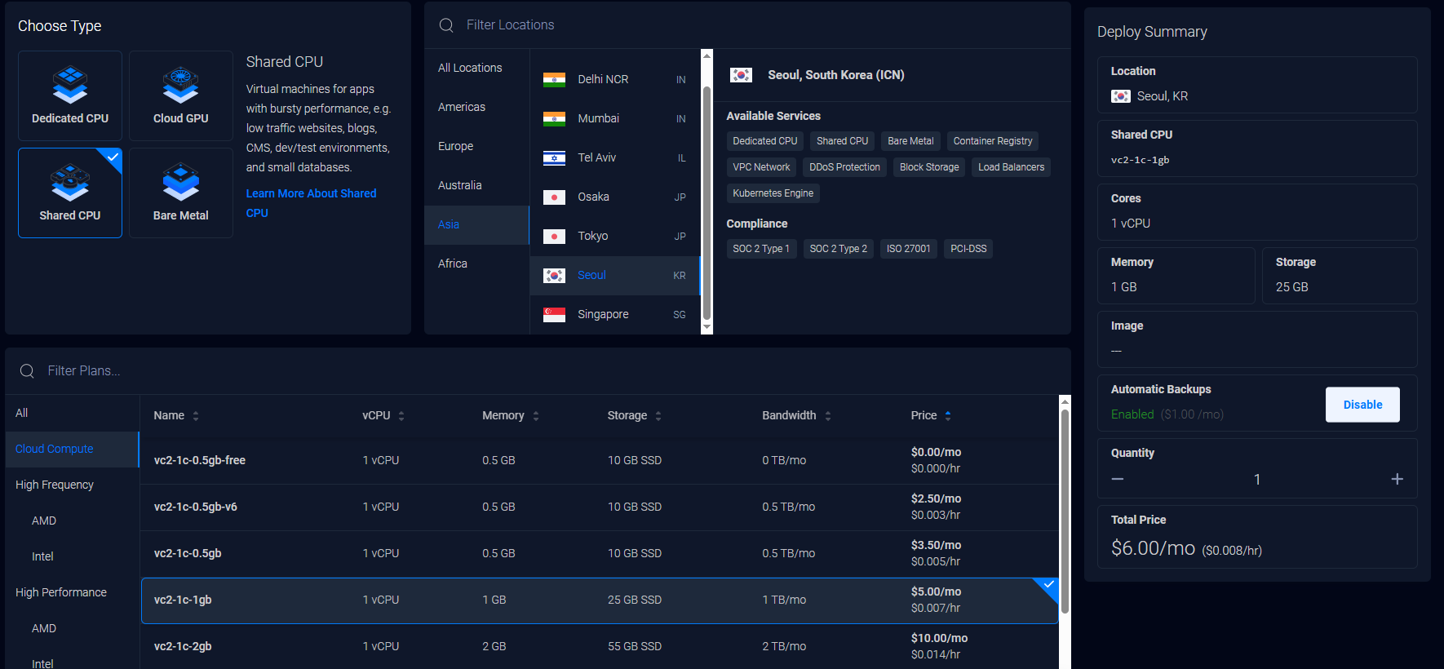Select the Tel Aviv Israel flag
The height and width of the screenshot is (669, 1444).
[x=554, y=157]
